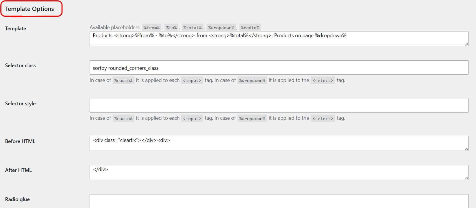The image size is (476, 208).
Task: Click %dropdown% code under Selector class
Action: pos(252,80)
